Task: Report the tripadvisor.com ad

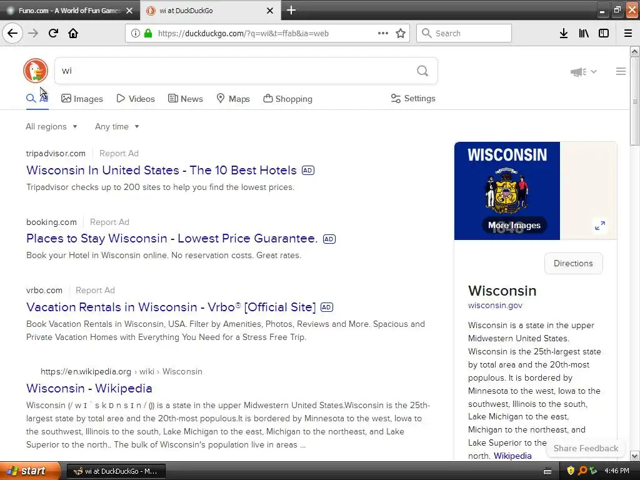Action: (119, 154)
